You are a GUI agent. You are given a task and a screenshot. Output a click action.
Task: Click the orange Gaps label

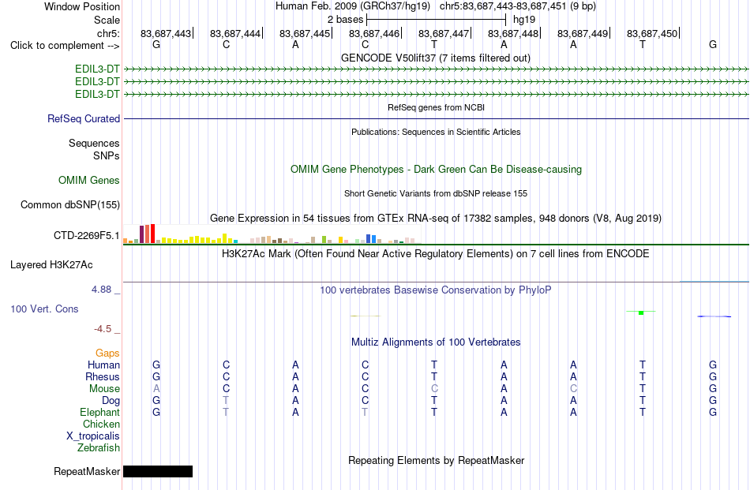coord(107,353)
